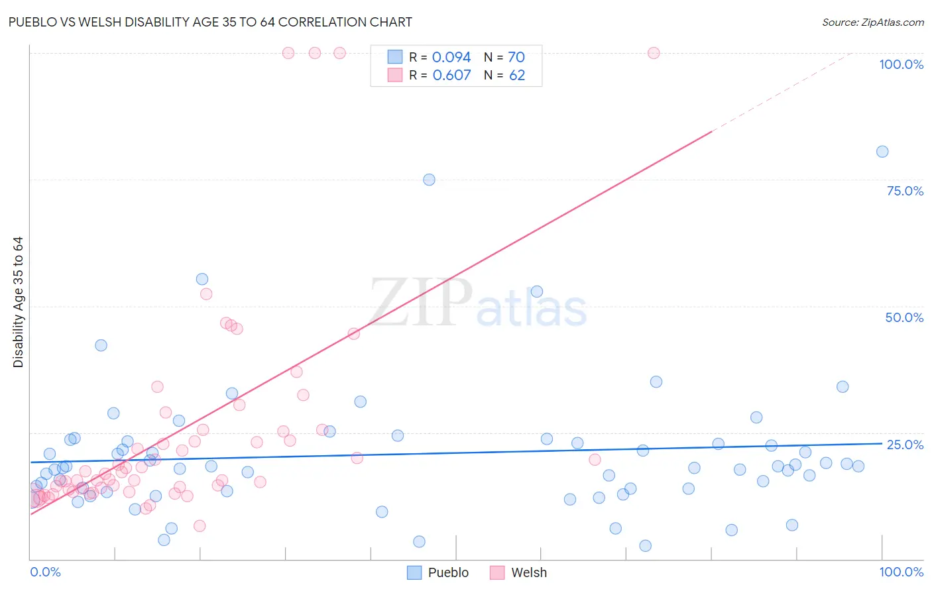Click the 25.0% y-axis tick label
932x591 pixels.
pos(905,445)
